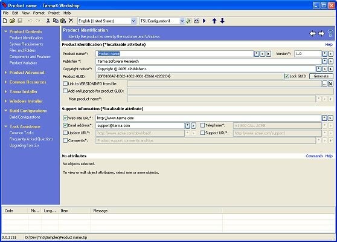The height and width of the screenshot is (242, 337).
Task: Click the asterisk button beside Email address field
Action: pyautogui.click(x=187, y=125)
